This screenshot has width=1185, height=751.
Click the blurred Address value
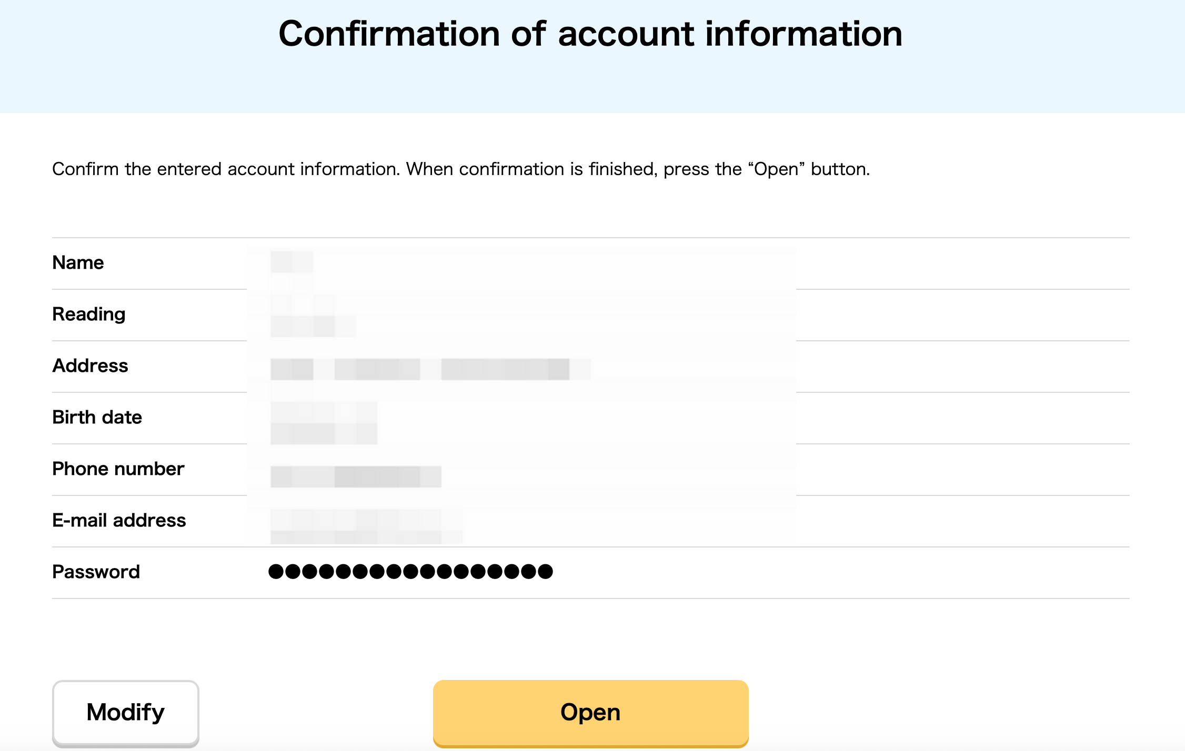click(429, 369)
